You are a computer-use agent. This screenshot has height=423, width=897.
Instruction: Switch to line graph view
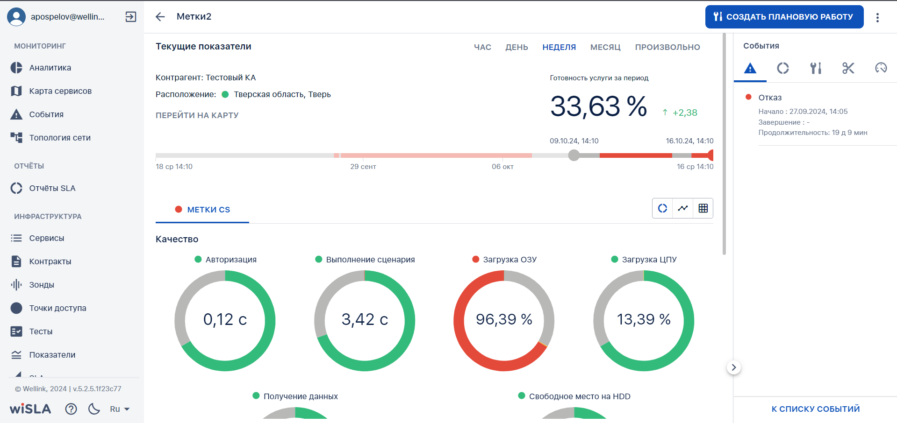click(683, 208)
